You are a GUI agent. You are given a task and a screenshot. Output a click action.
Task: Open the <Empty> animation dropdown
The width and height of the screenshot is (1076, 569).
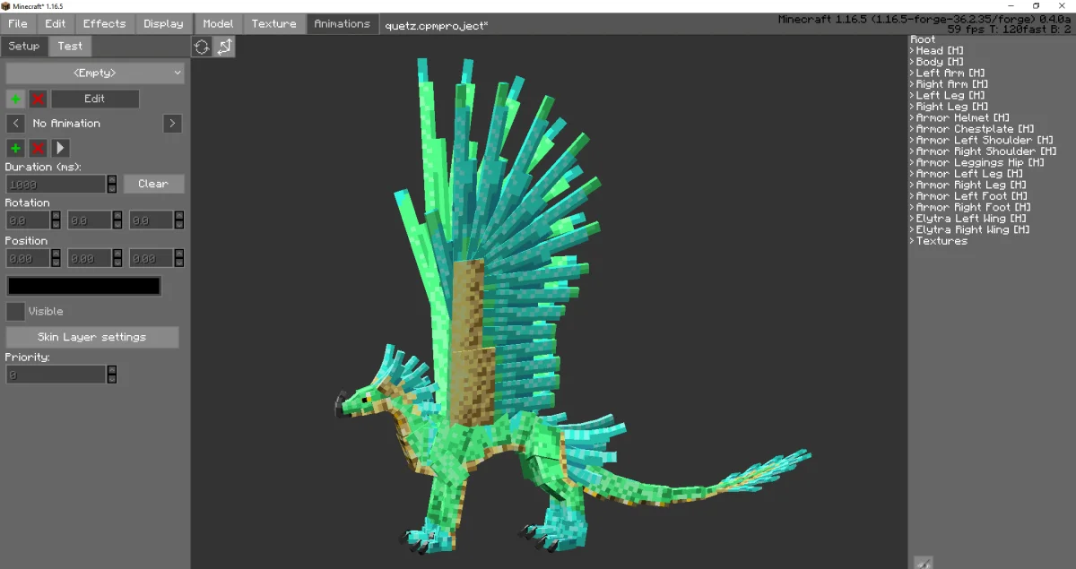[95, 73]
